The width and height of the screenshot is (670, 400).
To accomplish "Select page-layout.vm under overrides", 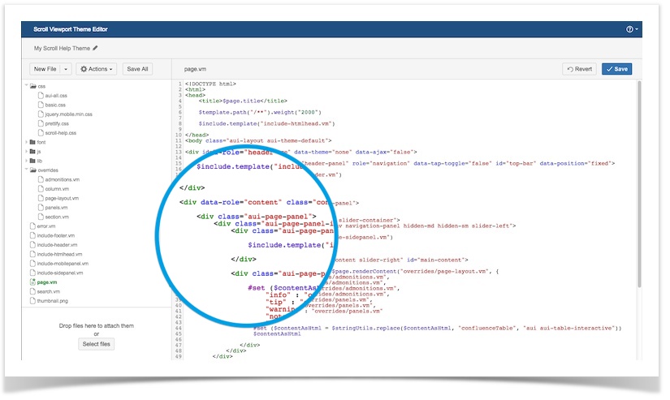I will click(63, 198).
